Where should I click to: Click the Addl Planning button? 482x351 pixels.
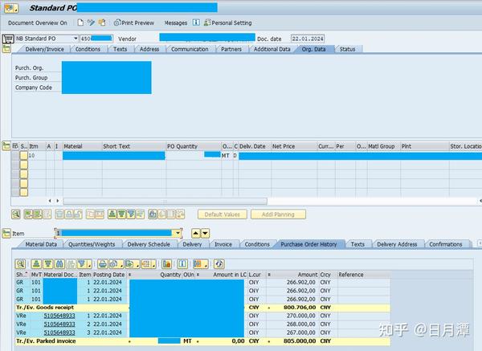pyautogui.click(x=278, y=214)
